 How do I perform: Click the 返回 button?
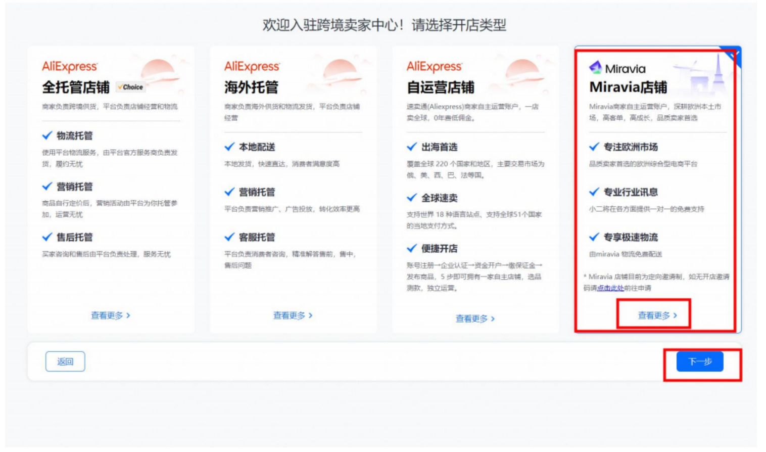coord(65,361)
